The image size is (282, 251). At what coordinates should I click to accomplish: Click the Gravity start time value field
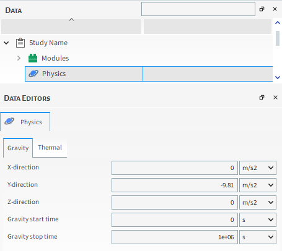coord(175,220)
